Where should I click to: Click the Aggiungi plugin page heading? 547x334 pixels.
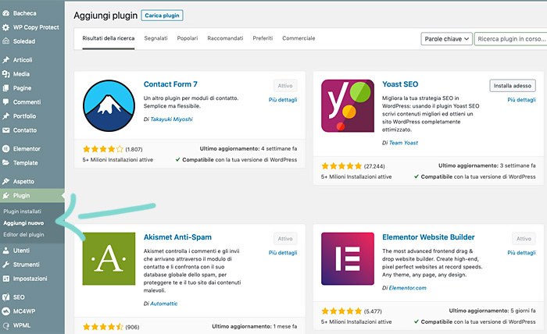click(x=105, y=16)
